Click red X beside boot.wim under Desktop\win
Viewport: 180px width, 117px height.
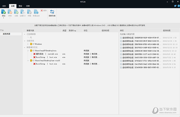tap(34, 57)
